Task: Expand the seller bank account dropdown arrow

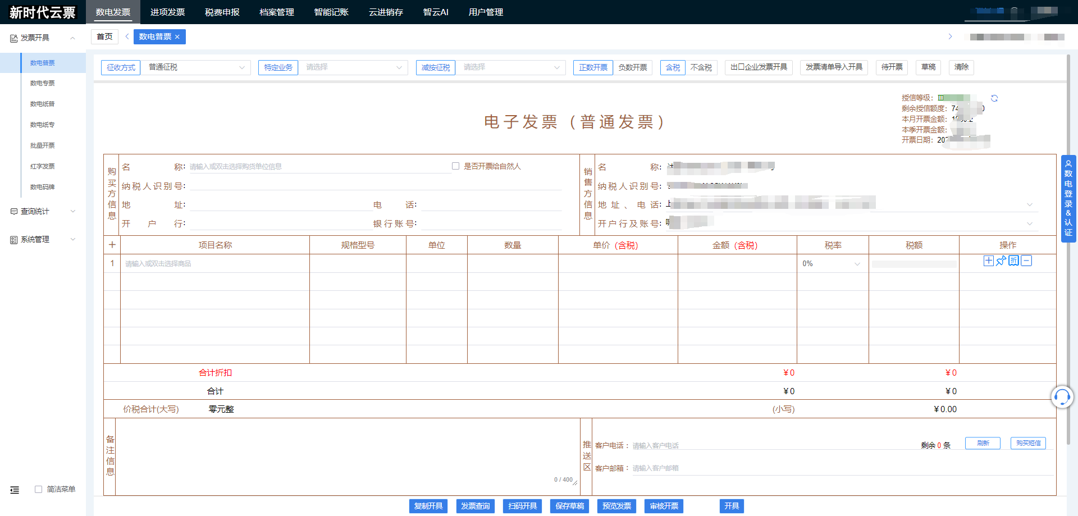Action: (x=1030, y=223)
